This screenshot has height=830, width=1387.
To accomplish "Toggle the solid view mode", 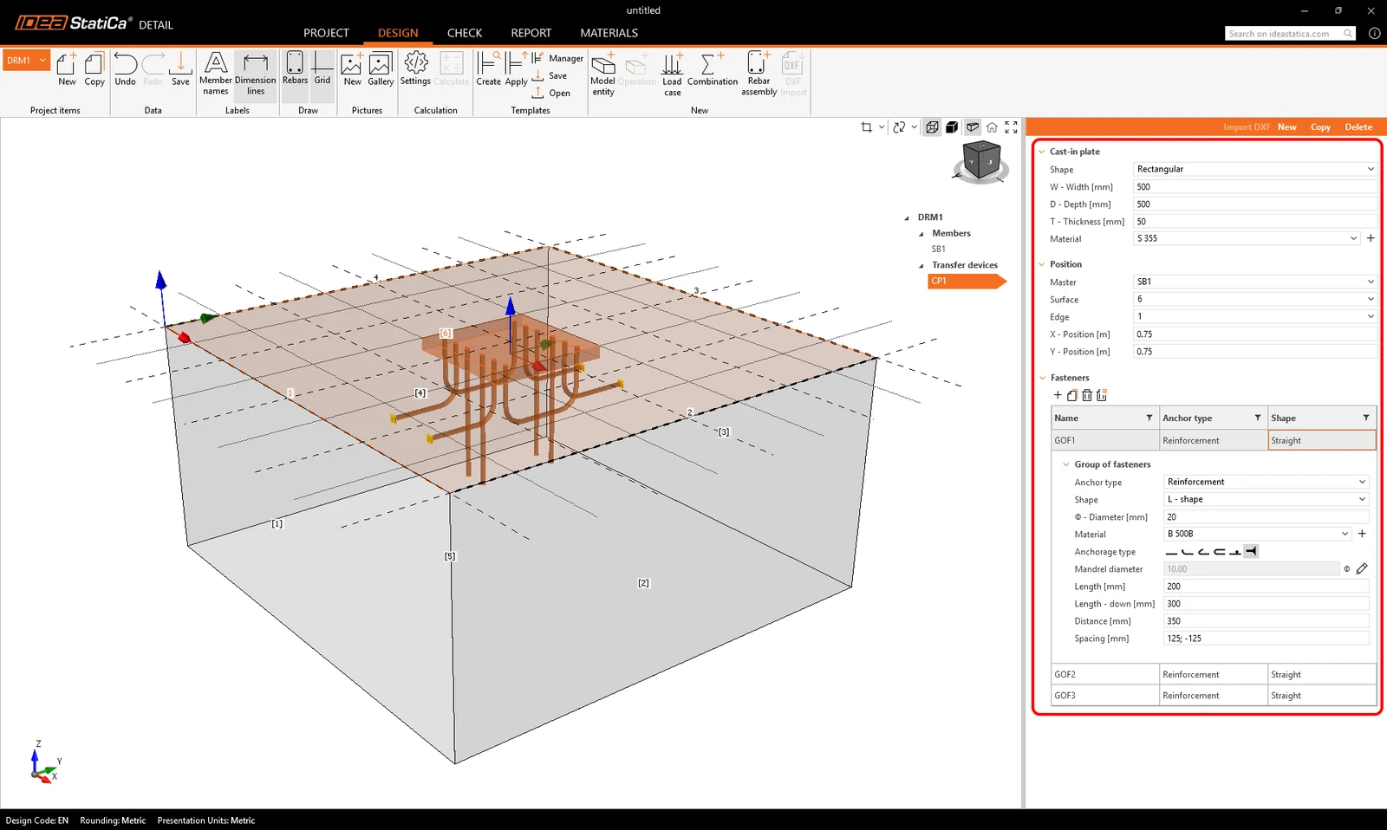I will tap(952, 127).
